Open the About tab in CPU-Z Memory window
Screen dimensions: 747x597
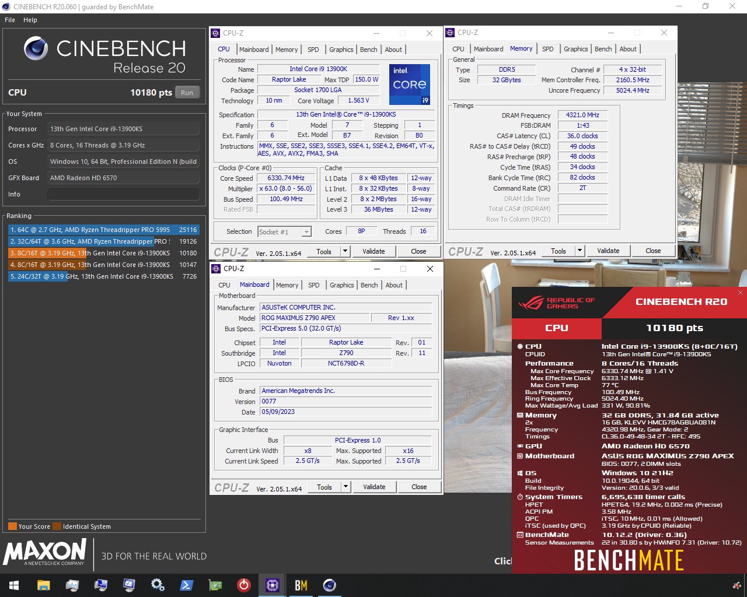[x=628, y=49]
